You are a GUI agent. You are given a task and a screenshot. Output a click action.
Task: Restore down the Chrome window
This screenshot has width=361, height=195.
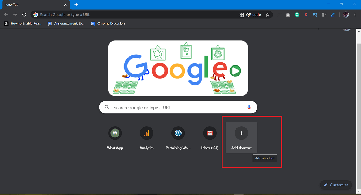(342, 4)
